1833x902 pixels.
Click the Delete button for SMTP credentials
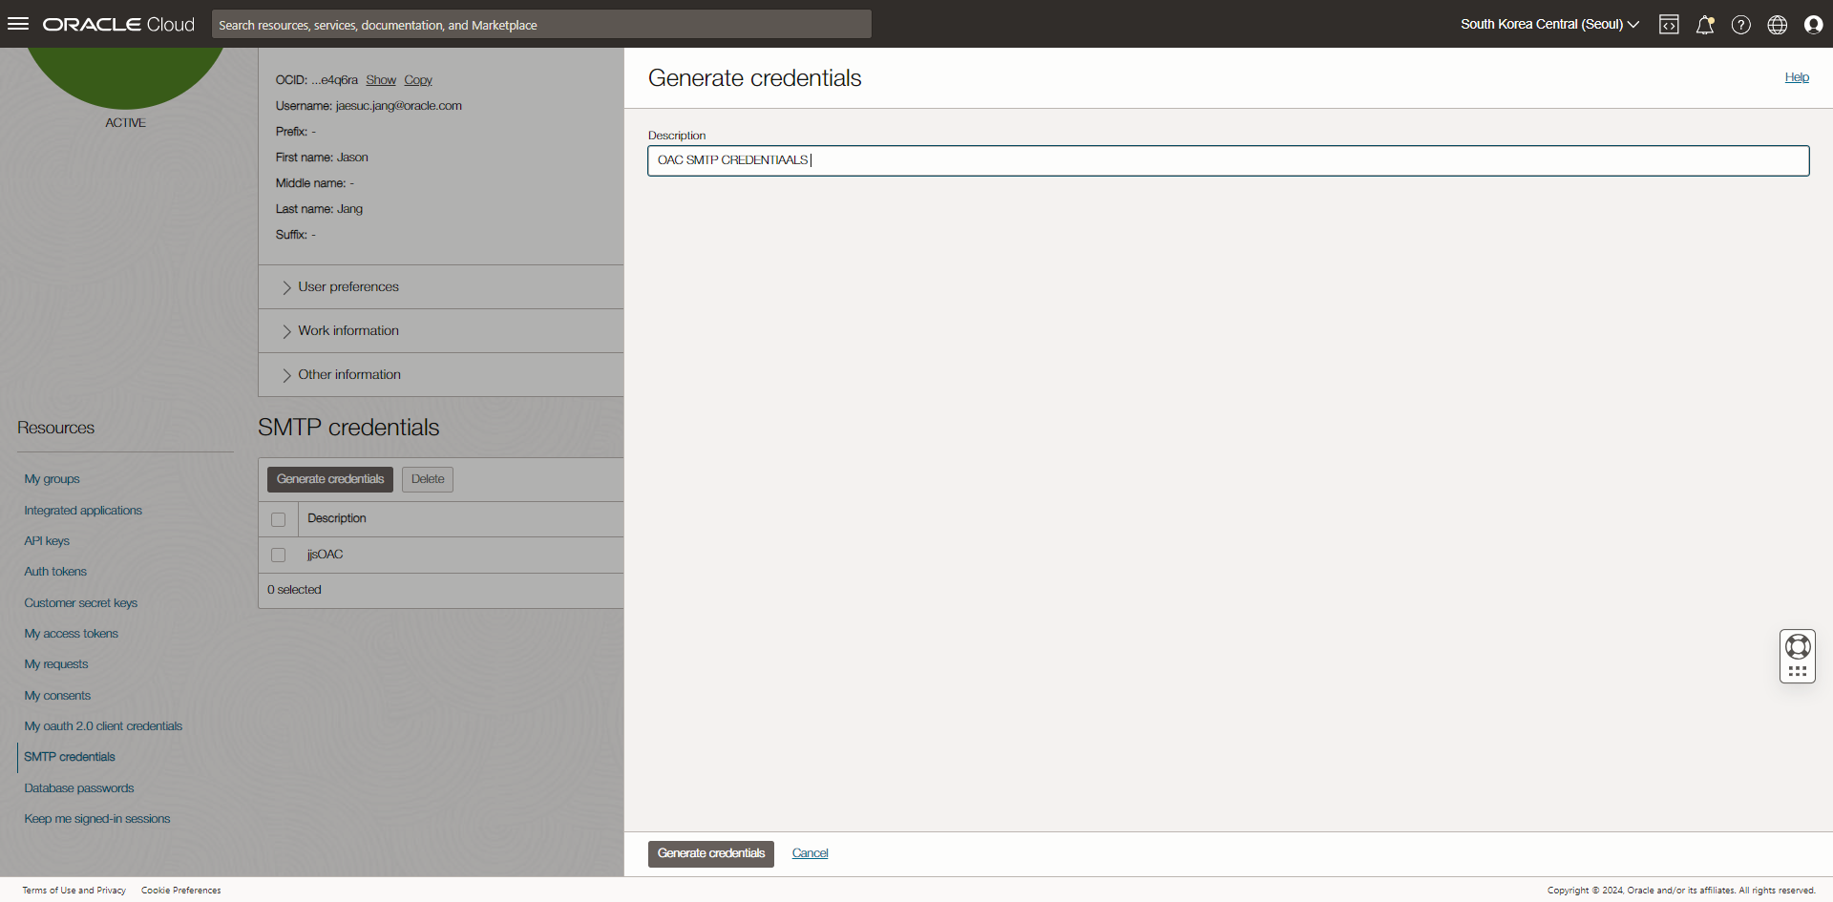click(x=428, y=479)
